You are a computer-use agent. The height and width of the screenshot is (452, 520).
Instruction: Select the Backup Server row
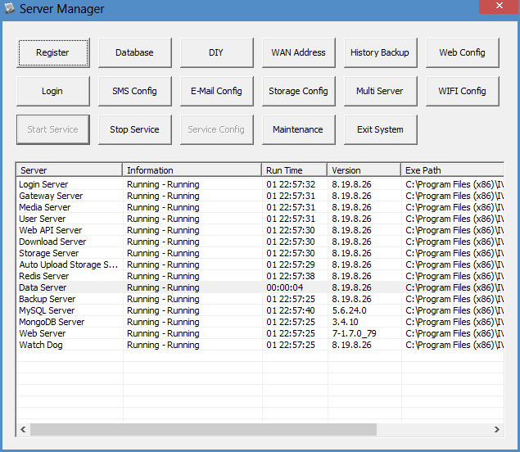click(260, 299)
